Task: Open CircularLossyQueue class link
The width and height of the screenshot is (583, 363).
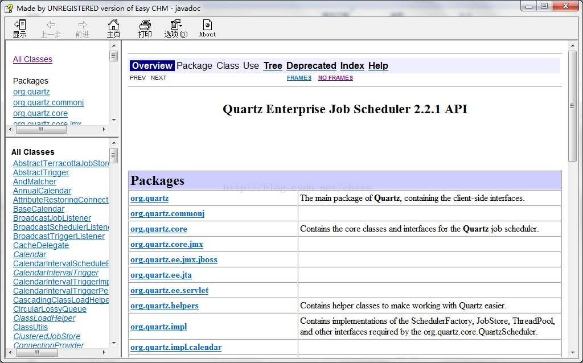Action: click(50, 309)
